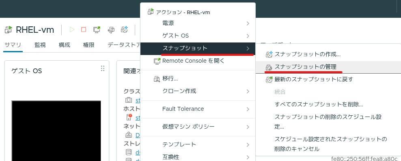Screen dimensions: 401x161
Task: Click the Edit Settings toolbar icon
Action: click(111, 30)
